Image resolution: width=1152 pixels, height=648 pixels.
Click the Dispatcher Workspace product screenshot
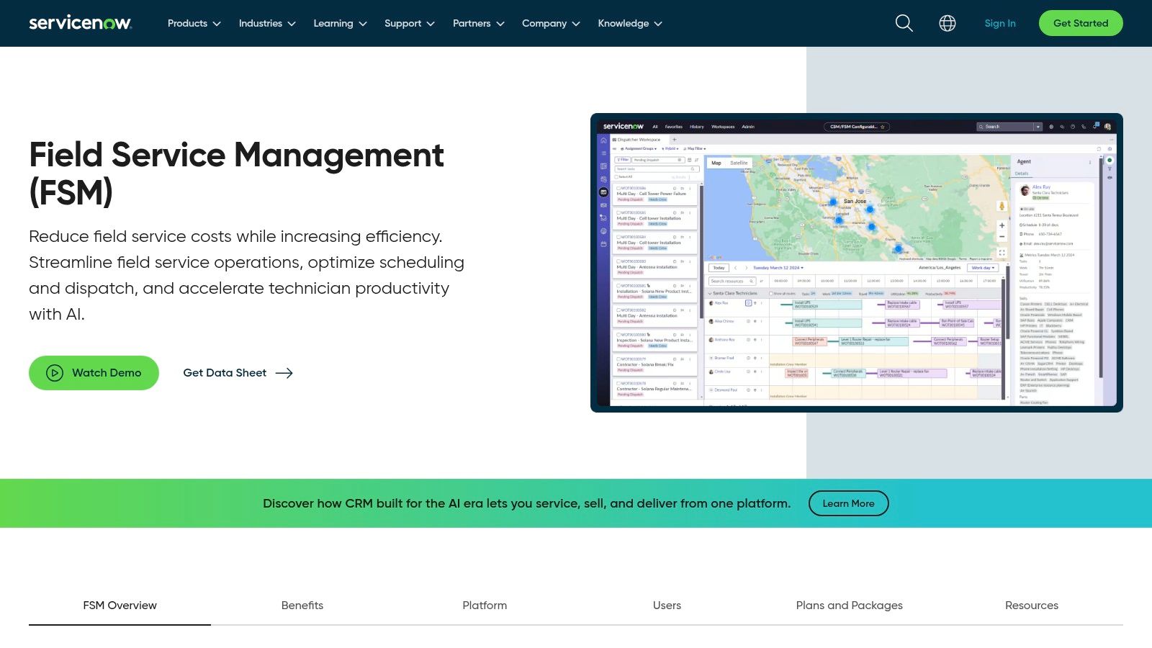coord(857,263)
